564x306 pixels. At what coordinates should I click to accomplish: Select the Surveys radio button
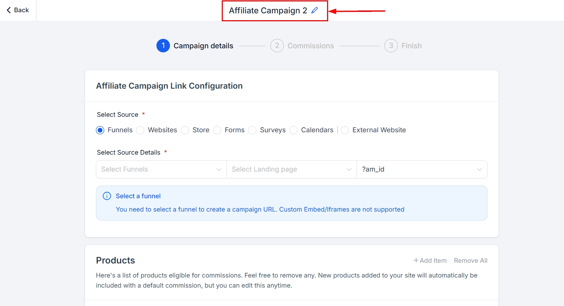252,130
